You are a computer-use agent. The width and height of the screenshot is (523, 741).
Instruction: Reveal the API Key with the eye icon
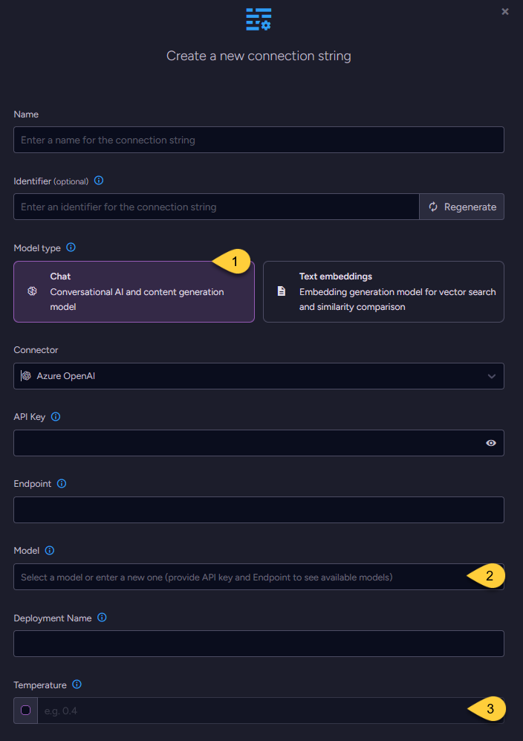pos(490,443)
